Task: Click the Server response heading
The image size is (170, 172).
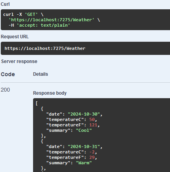Action: tap(19, 61)
